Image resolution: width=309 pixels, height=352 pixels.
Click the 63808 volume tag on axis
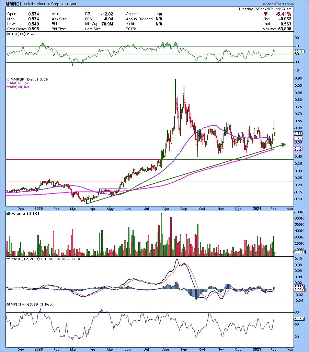[x=299, y=252]
